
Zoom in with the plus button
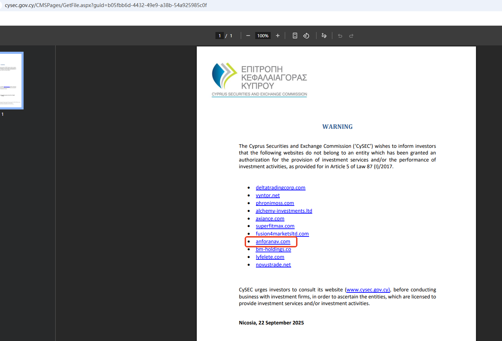[x=278, y=36]
